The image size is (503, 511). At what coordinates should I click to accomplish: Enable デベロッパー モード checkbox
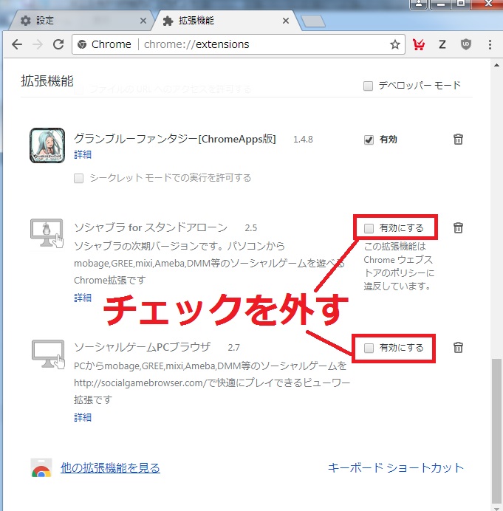[369, 86]
